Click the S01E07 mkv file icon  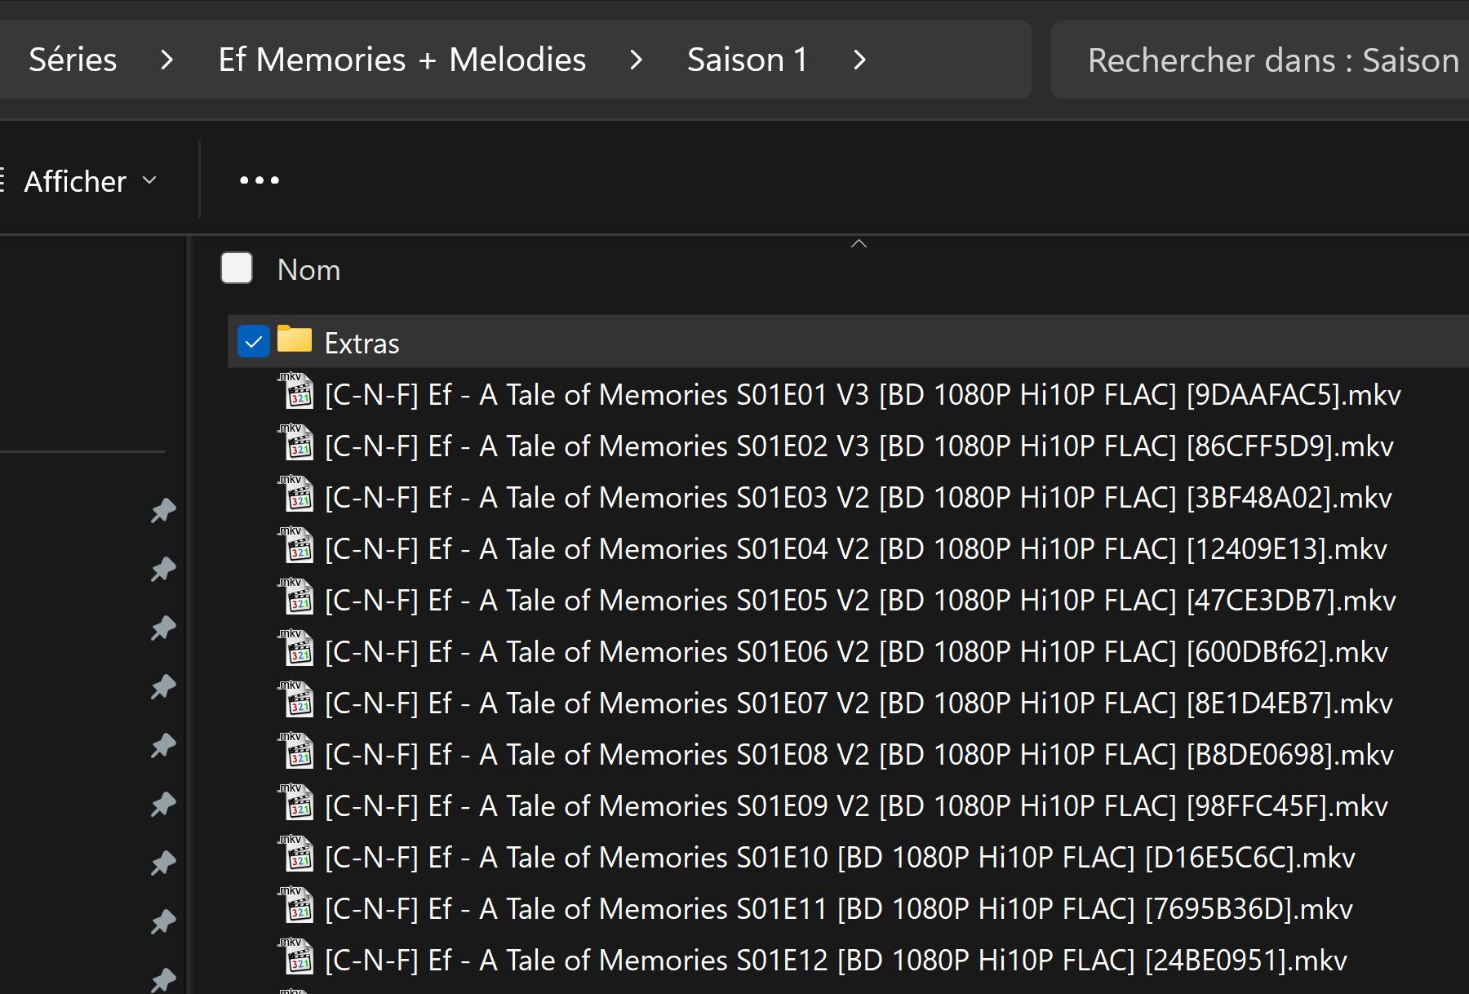point(298,701)
